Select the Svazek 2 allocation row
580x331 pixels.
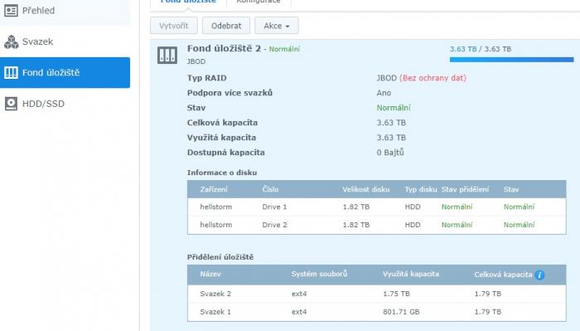coord(376,294)
